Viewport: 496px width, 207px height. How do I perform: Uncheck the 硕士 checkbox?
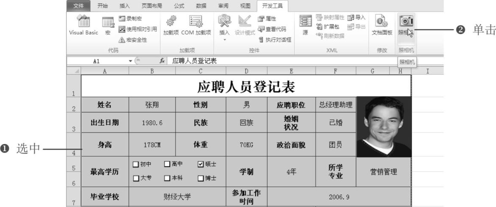coord(201,164)
